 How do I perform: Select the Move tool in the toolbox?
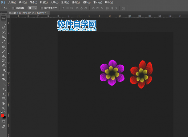click(x=3, y=18)
